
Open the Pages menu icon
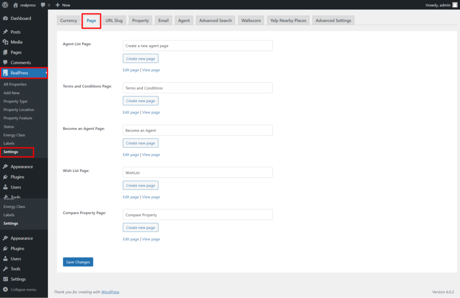coord(5,52)
